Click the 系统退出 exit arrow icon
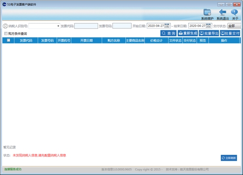This screenshot has height=175, width=243. 222,12
